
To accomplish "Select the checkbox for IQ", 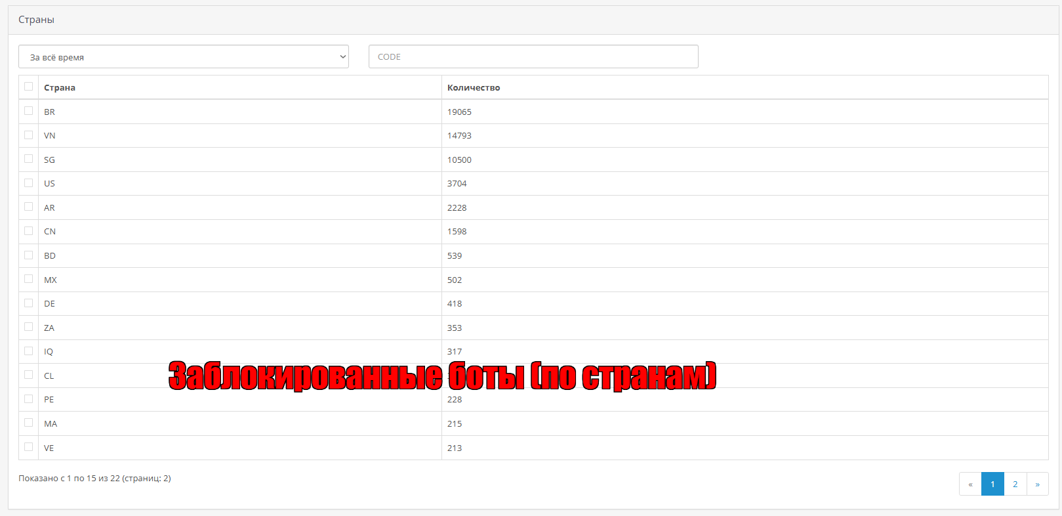I will pyautogui.click(x=28, y=351).
